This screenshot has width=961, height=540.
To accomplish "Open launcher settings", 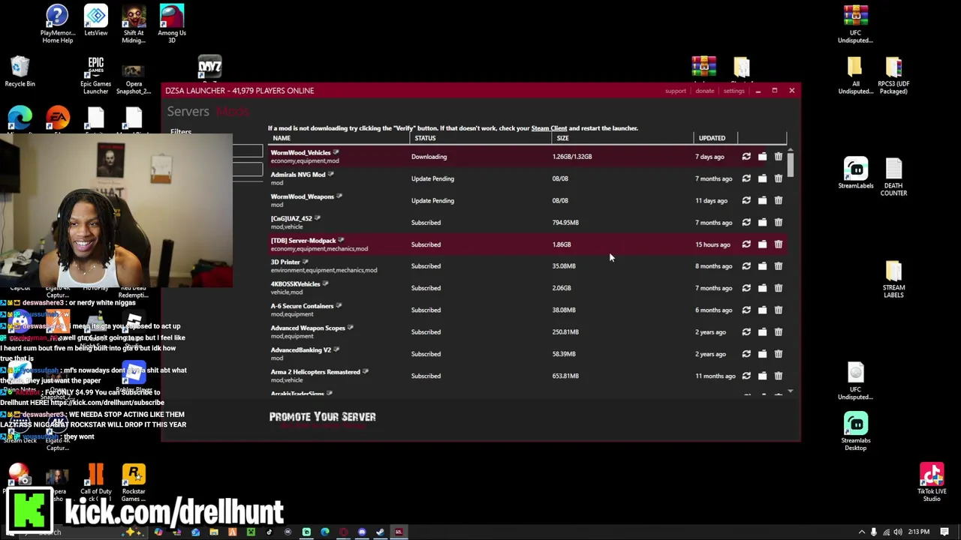I will (x=734, y=91).
